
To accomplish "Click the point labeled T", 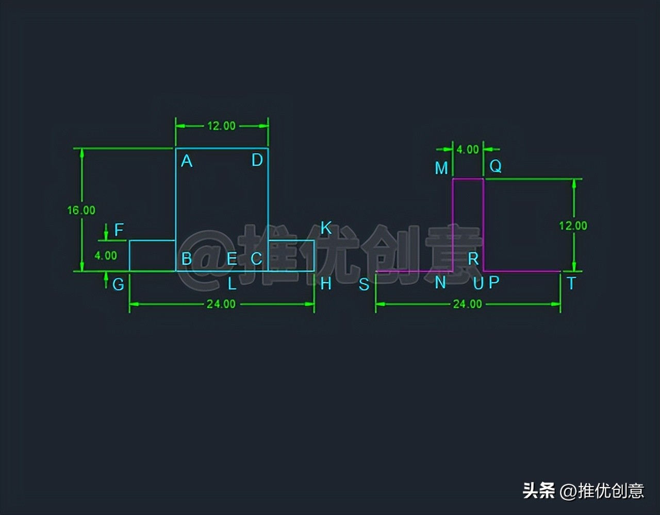I will [571, 283].
